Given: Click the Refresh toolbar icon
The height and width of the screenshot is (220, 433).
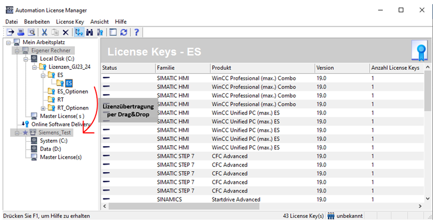Looking at the screenshot, I should (x=124, y=32).
